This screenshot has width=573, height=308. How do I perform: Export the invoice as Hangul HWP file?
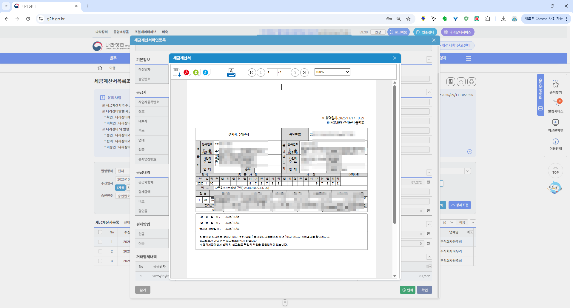click(x=206, y=72)
